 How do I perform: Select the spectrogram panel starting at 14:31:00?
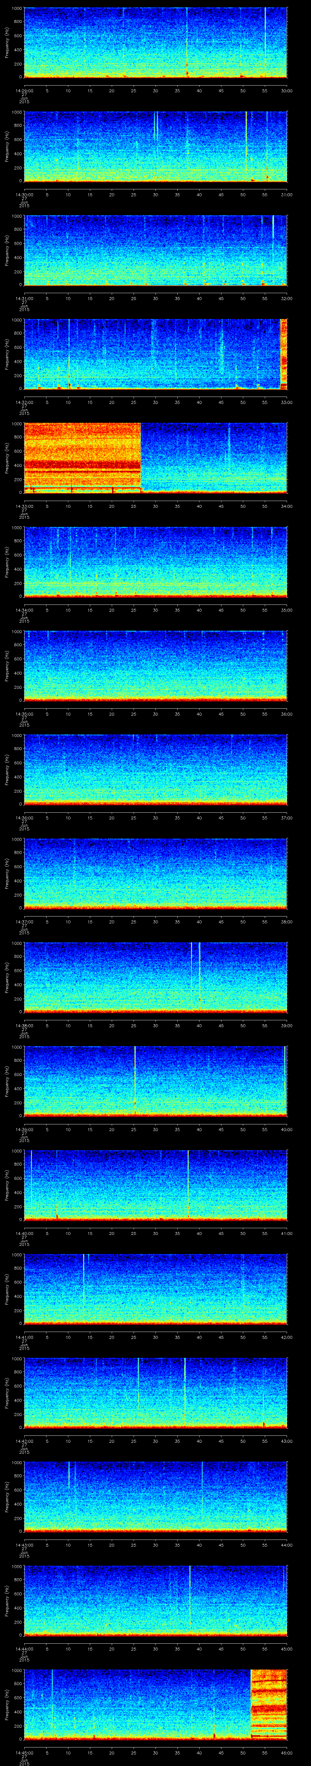tap(155, 250)
